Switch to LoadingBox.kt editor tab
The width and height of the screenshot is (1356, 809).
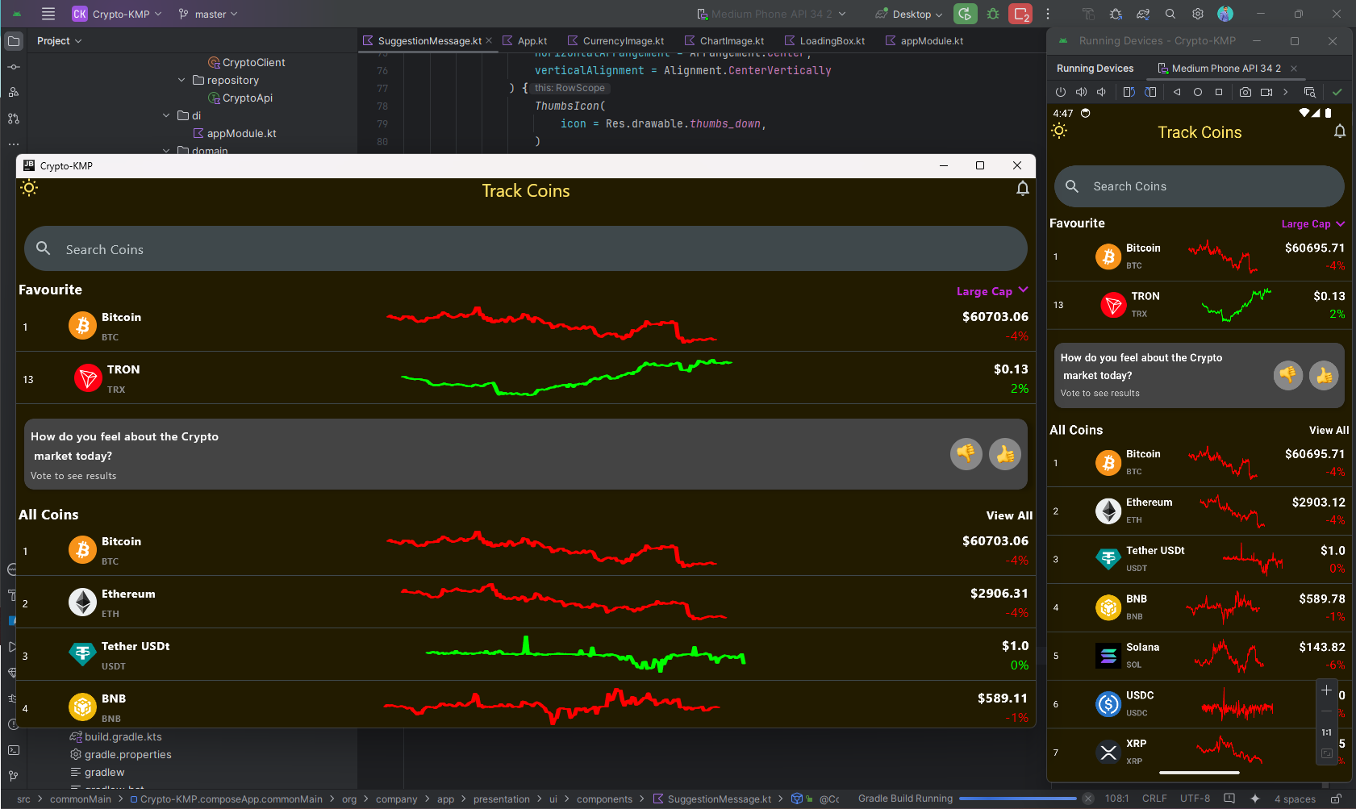824,40
